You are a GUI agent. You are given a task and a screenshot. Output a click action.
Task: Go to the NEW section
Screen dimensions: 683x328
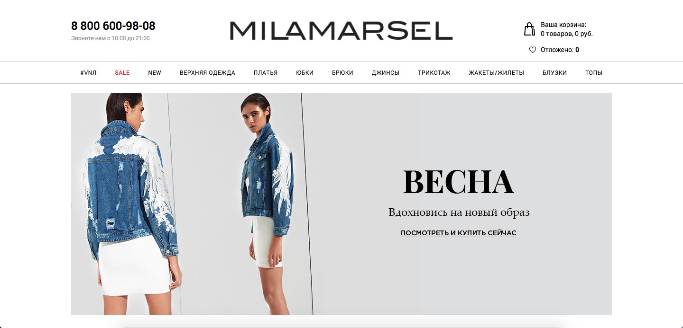point(155,72)
